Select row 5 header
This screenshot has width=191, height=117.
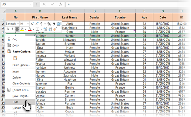click(3, 36)
